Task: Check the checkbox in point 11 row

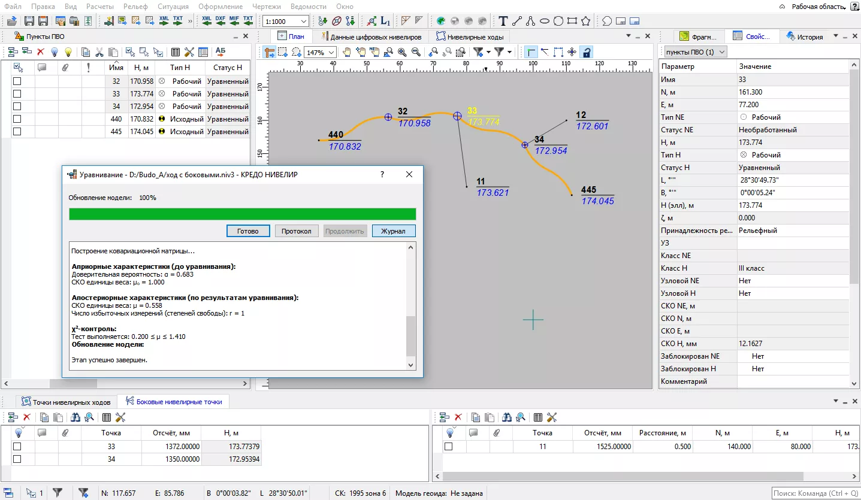Action: click(x=448, y=447)
